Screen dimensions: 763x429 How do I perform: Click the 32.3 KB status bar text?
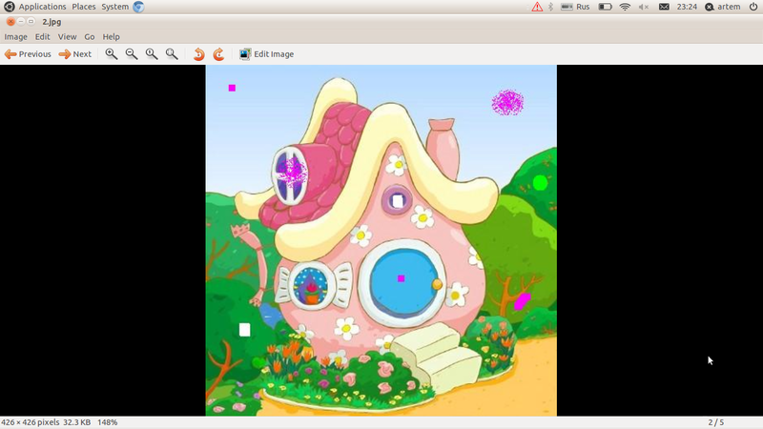tap(76, 422)
